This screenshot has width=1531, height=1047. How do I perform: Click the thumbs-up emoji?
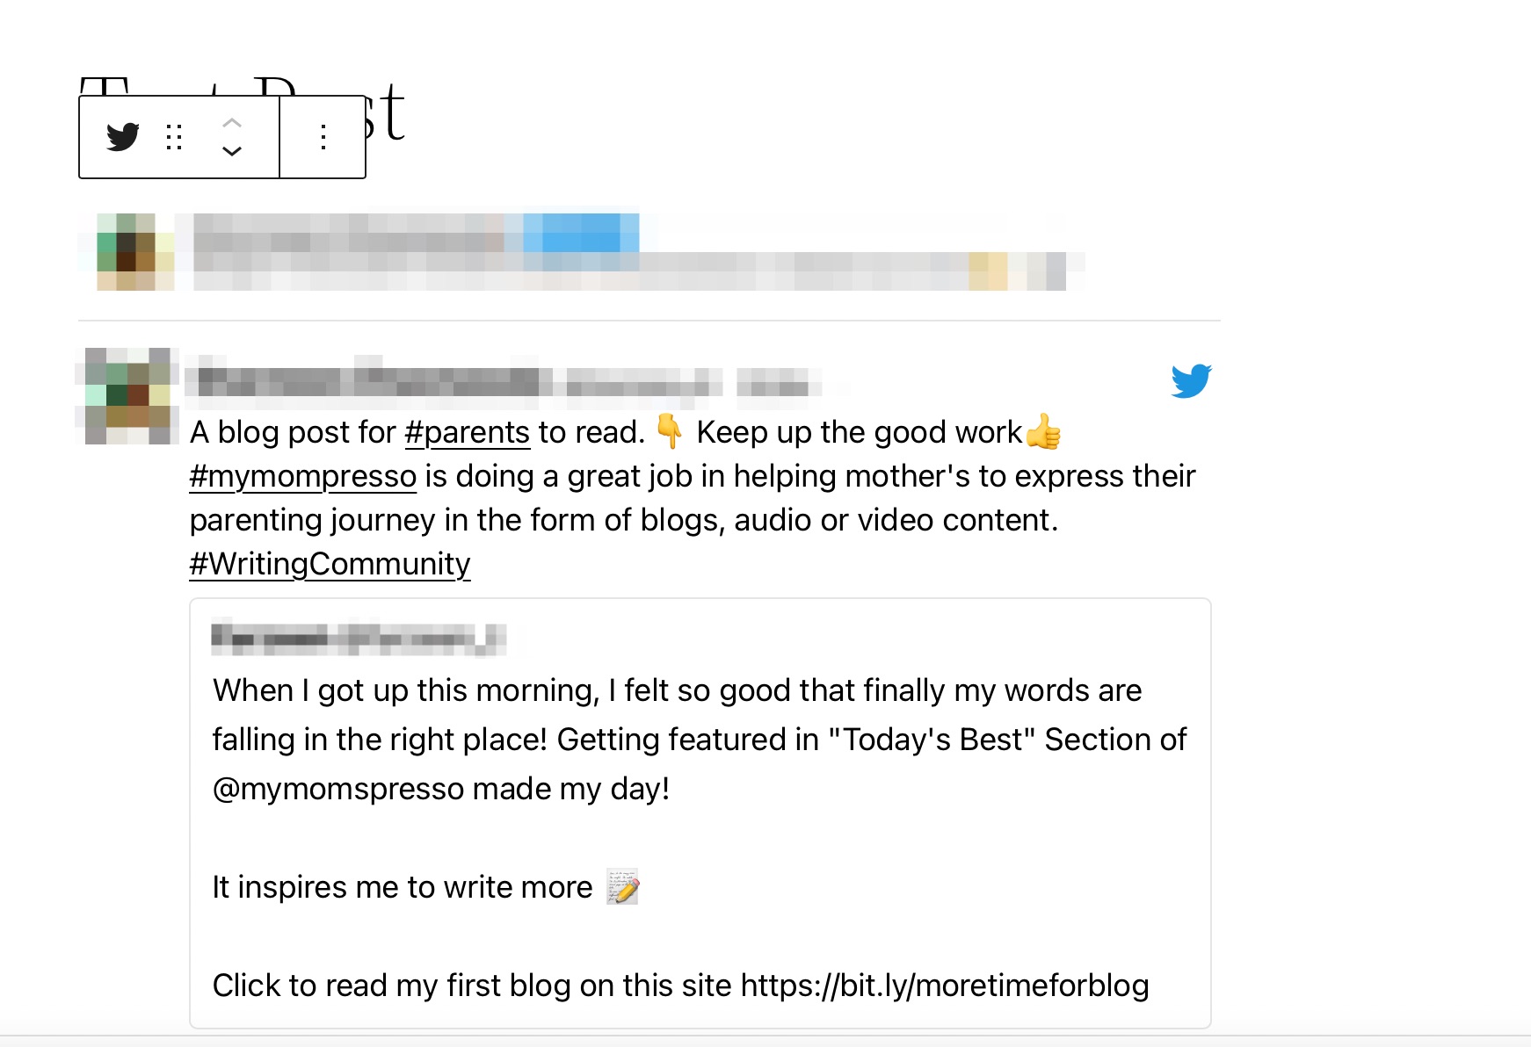pyautogui.click(x=1043, y=431)
